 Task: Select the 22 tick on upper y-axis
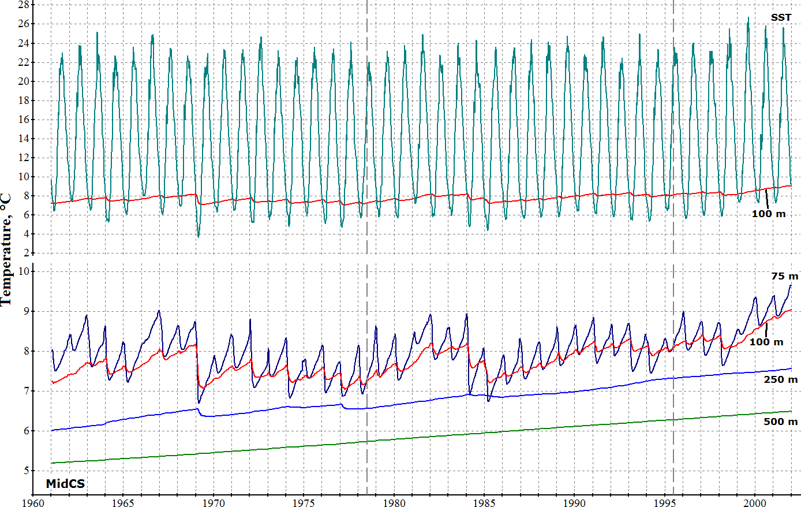click(24, 62)
